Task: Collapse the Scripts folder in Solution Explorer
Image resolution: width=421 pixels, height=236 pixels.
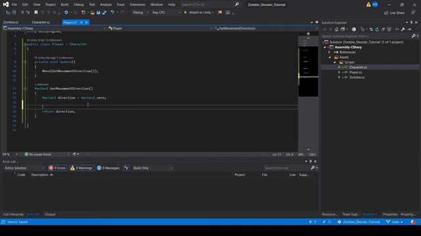Action: click(335, 62)
